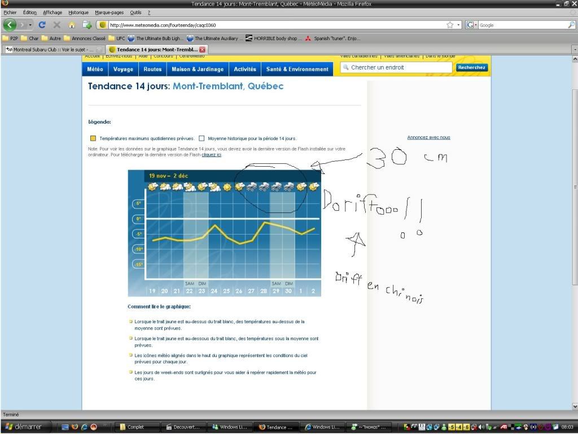Open the ? help menu
Image resolution: width=578 pixels, height=434 pixels.
(x=149, y=12)
